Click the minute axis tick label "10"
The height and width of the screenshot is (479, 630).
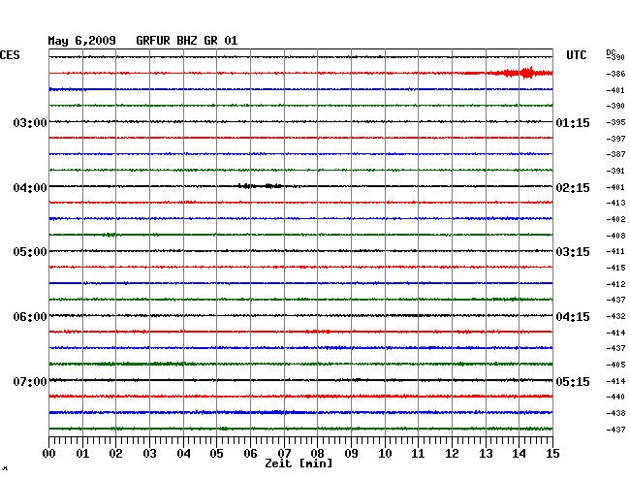[x=385, y=454]
